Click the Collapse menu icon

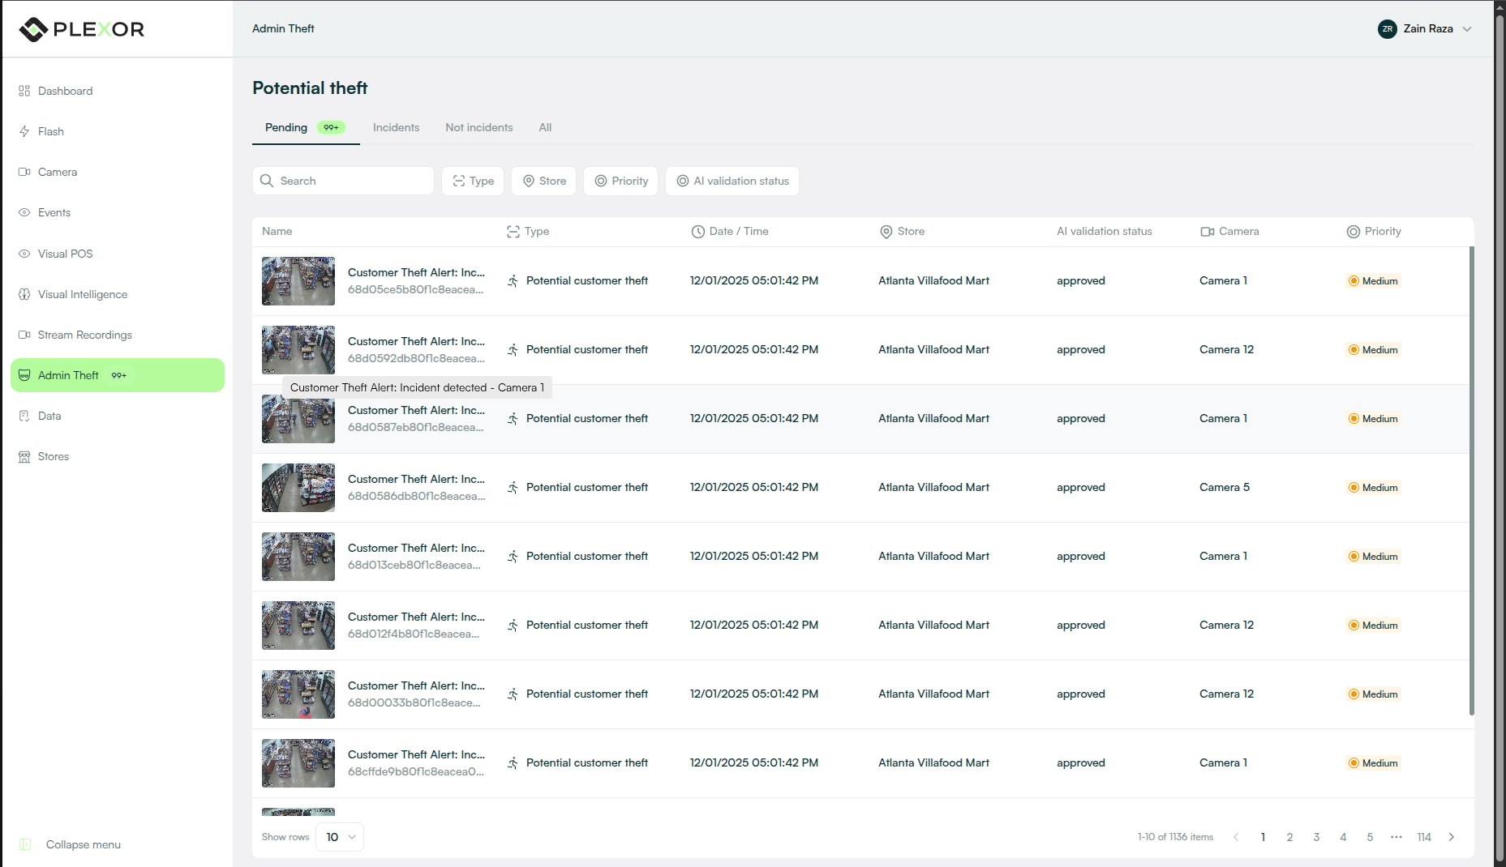(25, 844)
